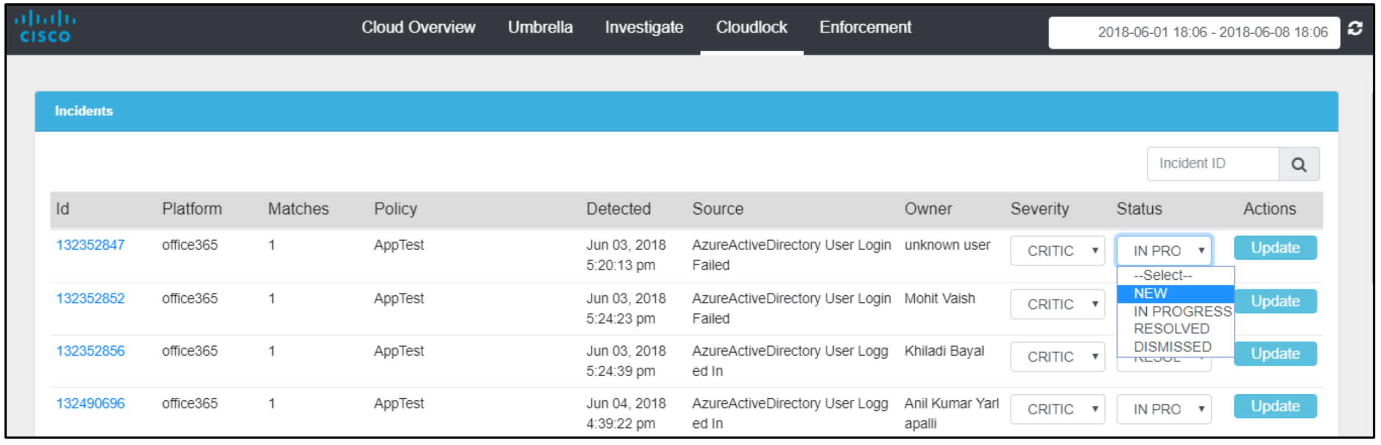
Task: Open incident 132352852 link
Action: [x=90, y=299]
